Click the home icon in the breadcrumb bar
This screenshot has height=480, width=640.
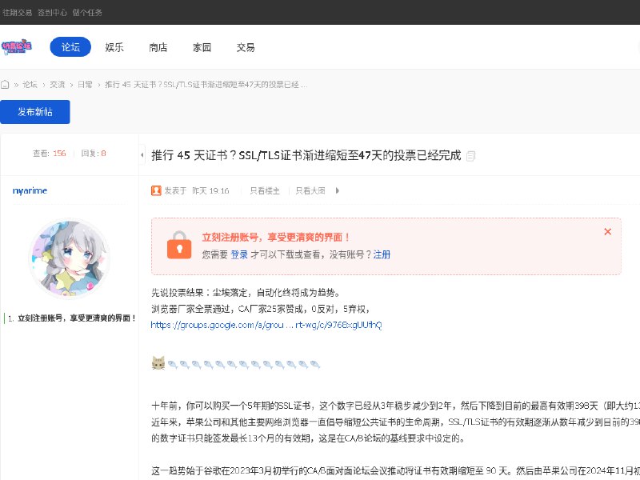pos(6,84)
